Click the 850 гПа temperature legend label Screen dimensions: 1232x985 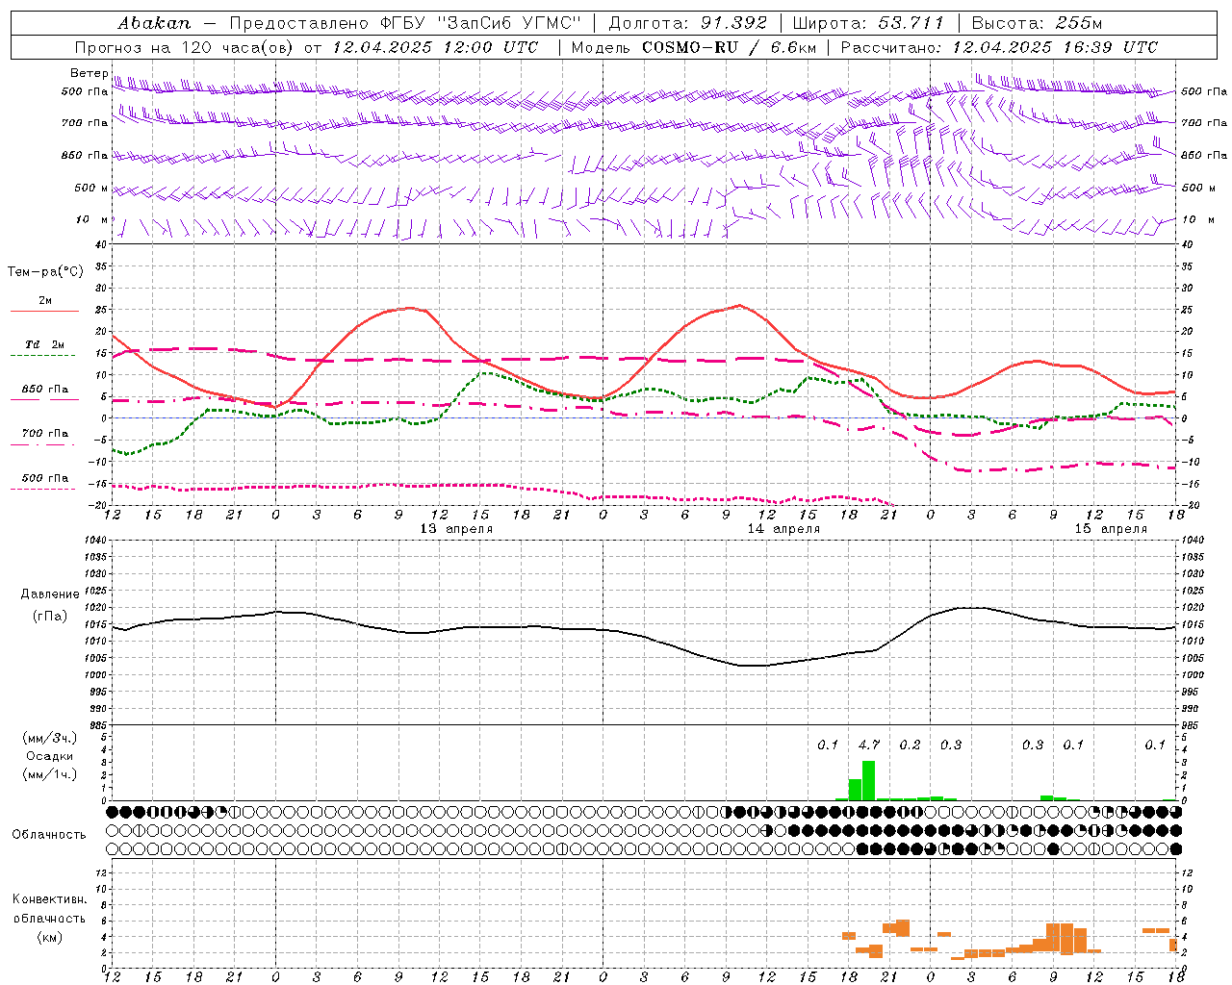pyautogui.click(x=44, y=390)
